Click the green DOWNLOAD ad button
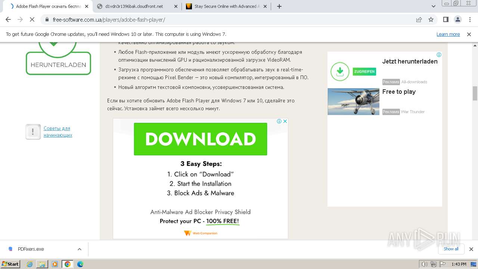Viewport: 478px width, 269px height. click(x=201, y=139)
